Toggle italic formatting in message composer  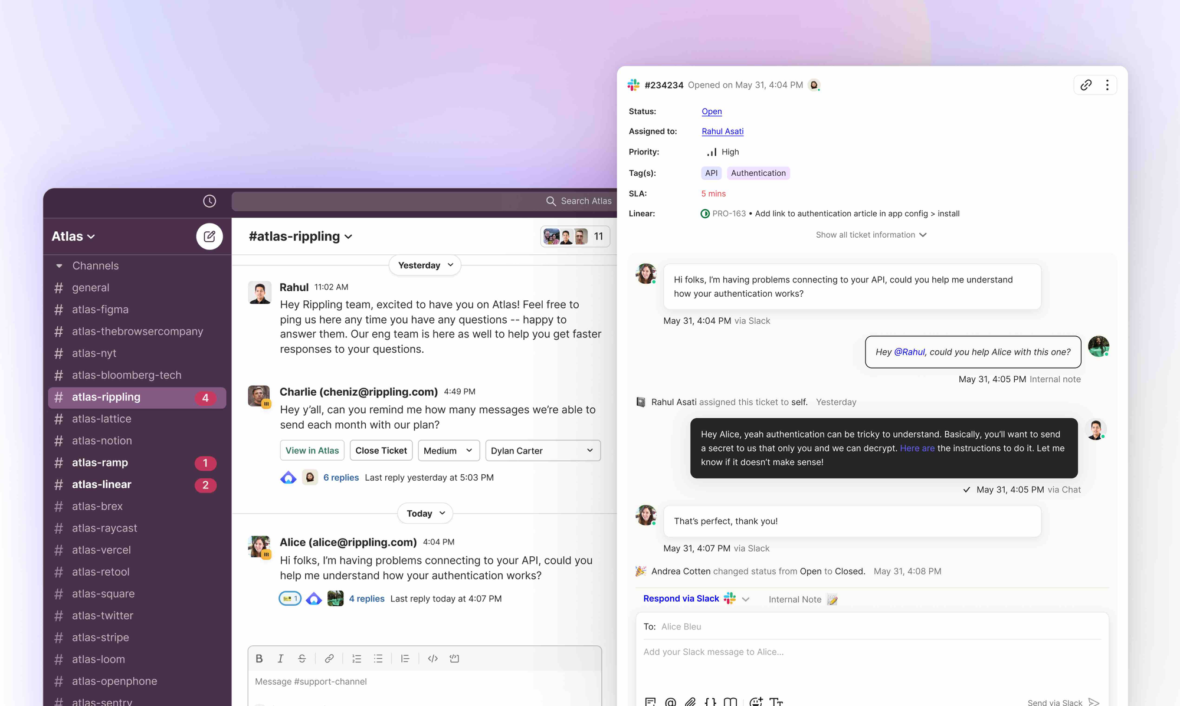(280, 658)
